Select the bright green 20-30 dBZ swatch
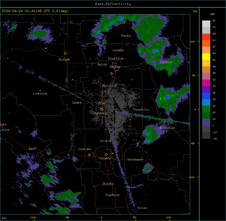Viewport: 226px width, 221px height. pos(206,109)
